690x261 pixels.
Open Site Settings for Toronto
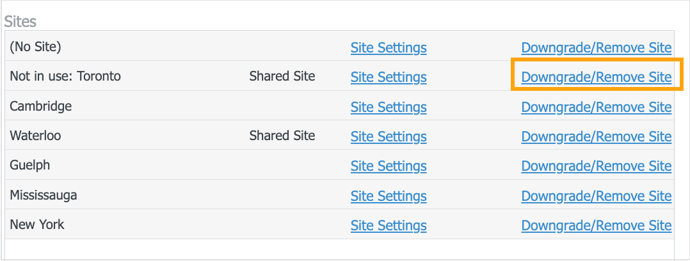tap(389, 77)
